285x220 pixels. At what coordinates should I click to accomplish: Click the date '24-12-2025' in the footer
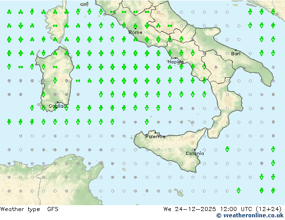click(196, 209)
